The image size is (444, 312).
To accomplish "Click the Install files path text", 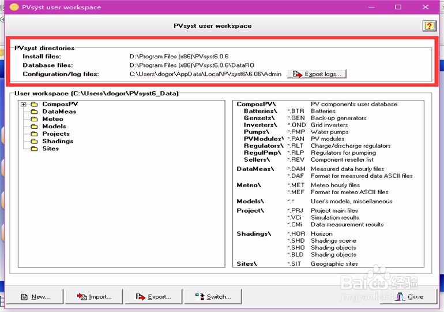I will [179, 57].
